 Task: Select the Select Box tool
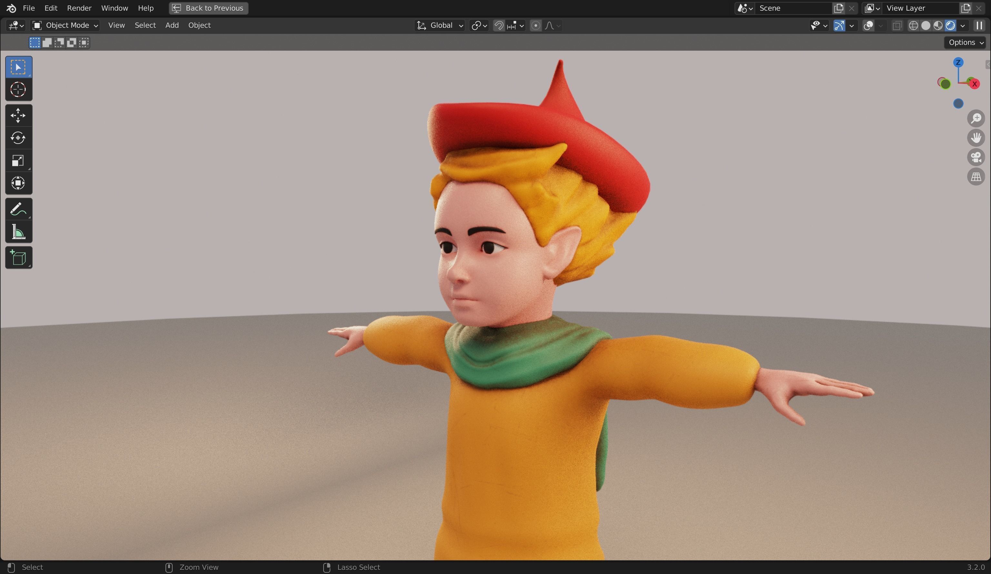coord(18,67)
